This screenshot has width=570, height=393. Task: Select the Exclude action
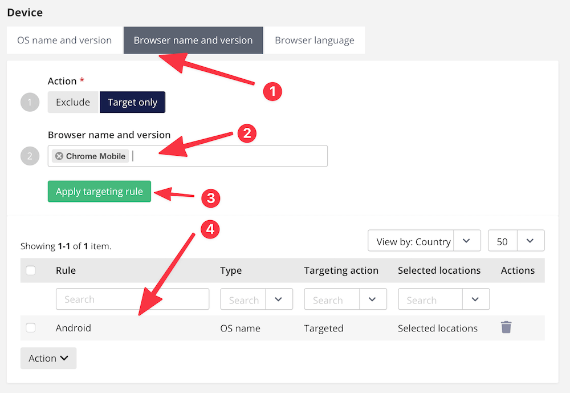click(73, 102)
